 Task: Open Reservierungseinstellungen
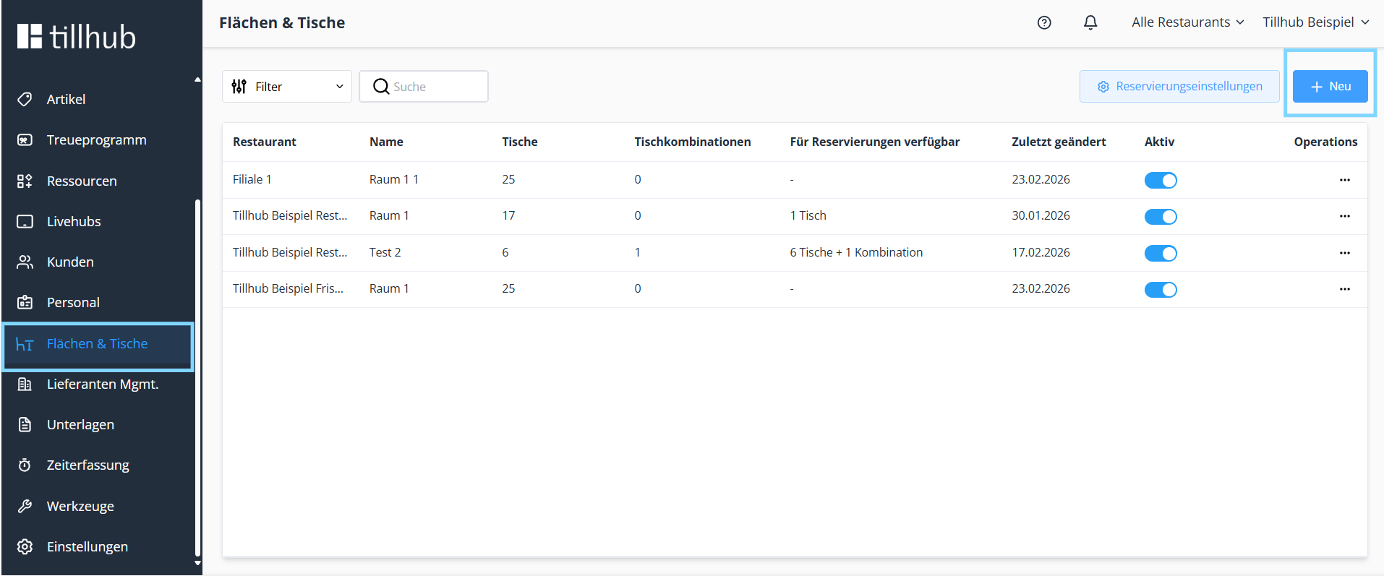tap(1179, 86)
